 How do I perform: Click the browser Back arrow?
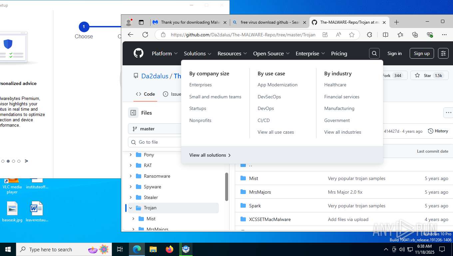pos(131,35)
